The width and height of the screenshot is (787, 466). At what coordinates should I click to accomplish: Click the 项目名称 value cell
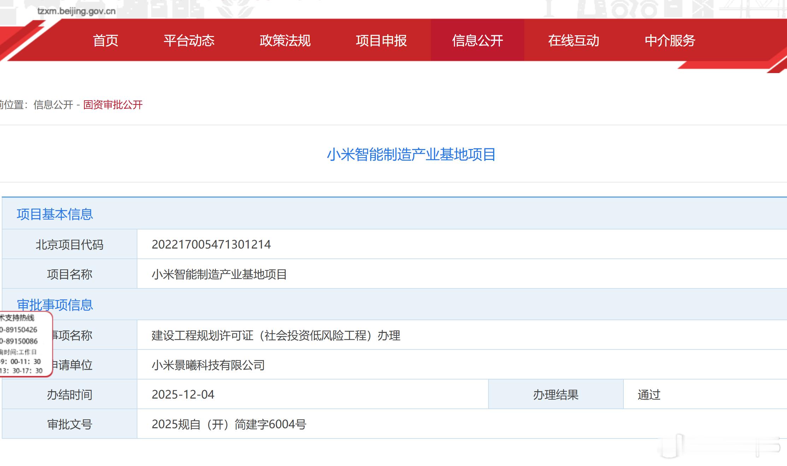point(219,274)
